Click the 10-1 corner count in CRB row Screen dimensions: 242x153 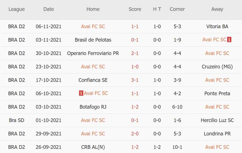(177, 147)
